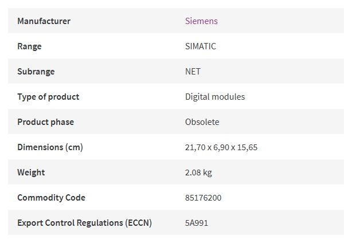Click the Dimensions (cm) label
Screen dimensions: 352x243
[x=50, y=147]
